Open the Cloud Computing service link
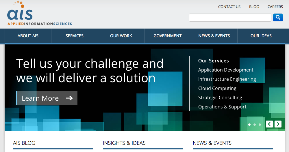The width and height of the screenshot is (289, 152). coord(217,88)
